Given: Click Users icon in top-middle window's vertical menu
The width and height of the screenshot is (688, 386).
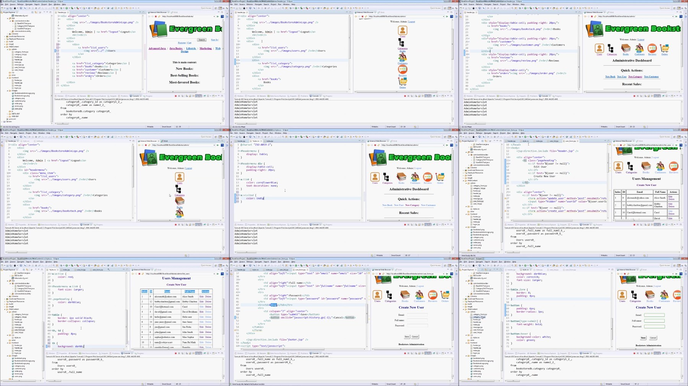Looking at the screenshot, I should (402, 30).
